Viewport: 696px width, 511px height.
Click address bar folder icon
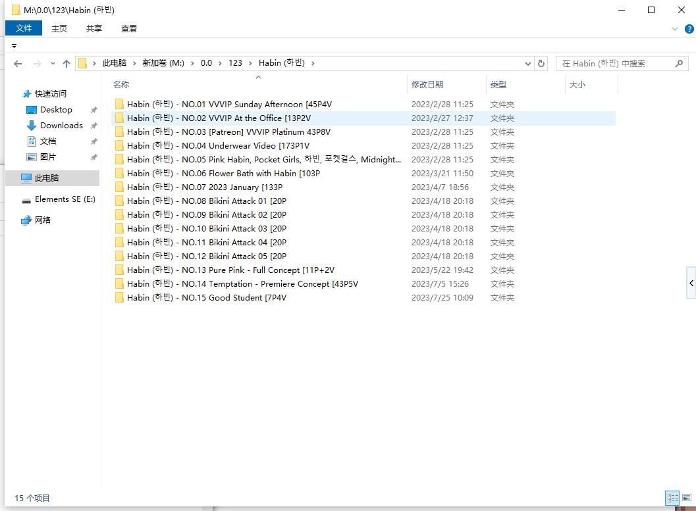pos(82,63)
